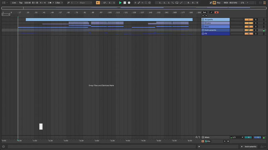
Task: Toggle the Bass track activator number
Action: [x=249, y=27]
